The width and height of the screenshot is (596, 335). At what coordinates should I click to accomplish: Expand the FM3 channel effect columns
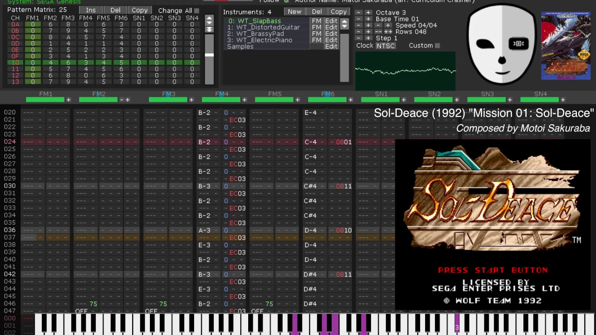[191, 100]
